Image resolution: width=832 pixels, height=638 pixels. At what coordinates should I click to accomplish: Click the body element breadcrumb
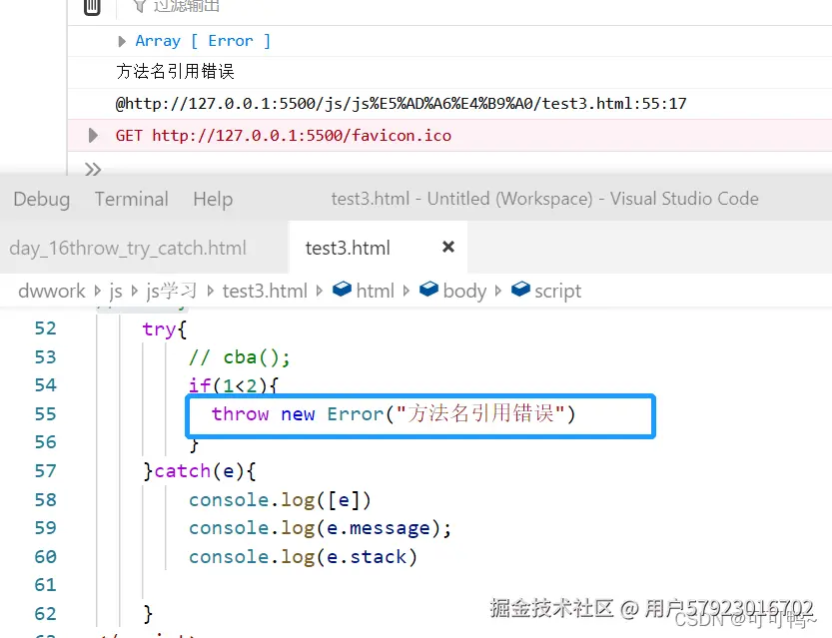pos(464,291)
